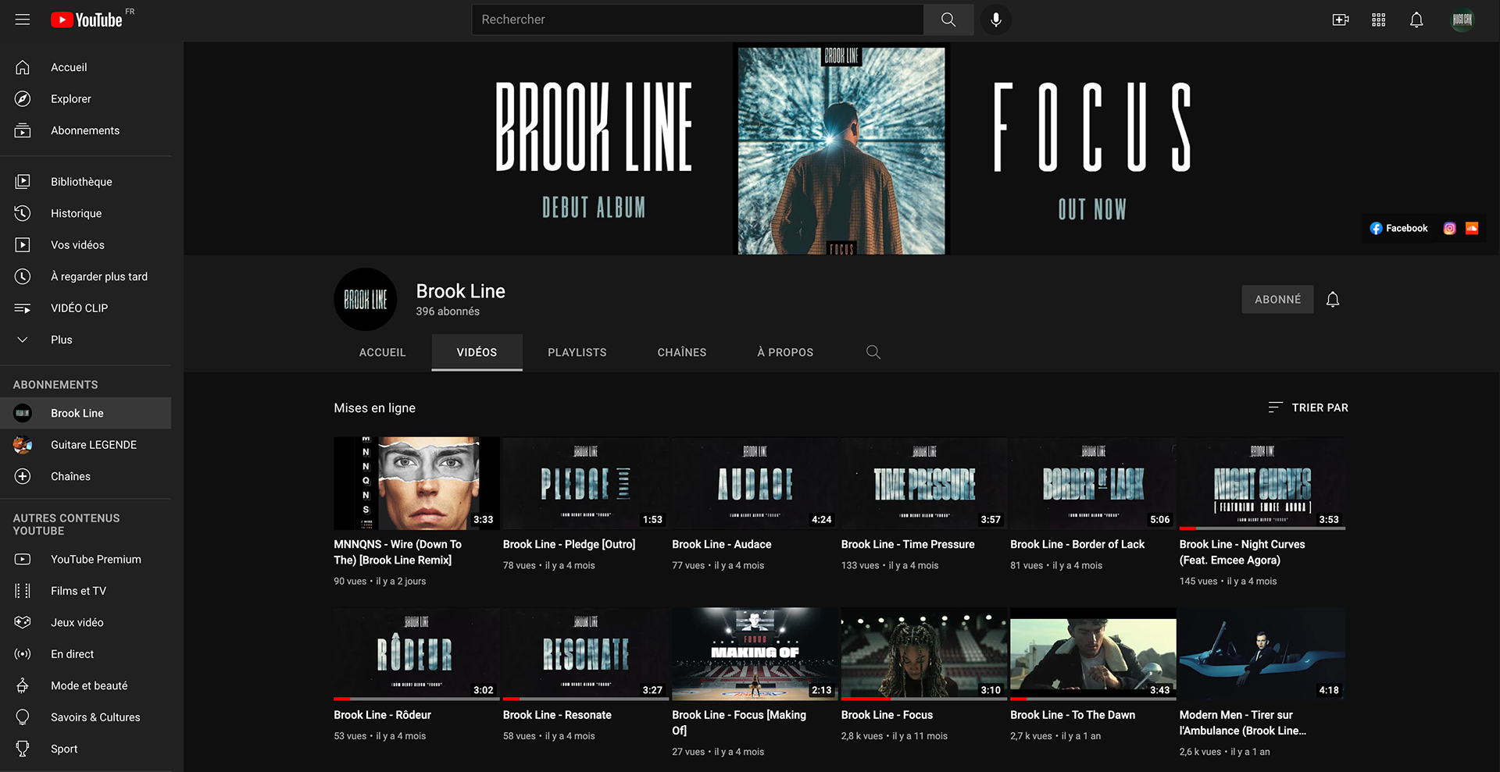The height and width of the screenshot is (772, 1500).
Task: Open the account avatar menu
Action: coord(1462,20)
